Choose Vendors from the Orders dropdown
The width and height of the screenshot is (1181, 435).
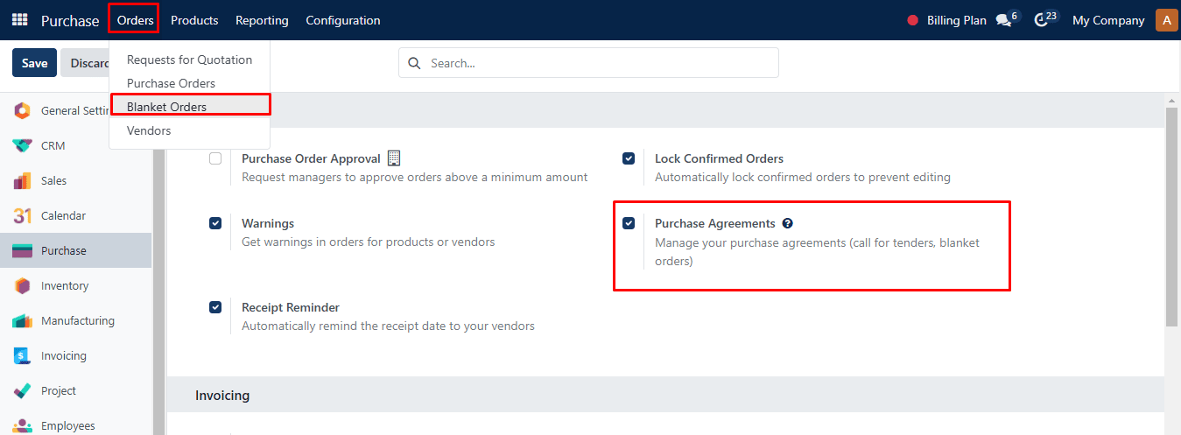tap(189, 130)
